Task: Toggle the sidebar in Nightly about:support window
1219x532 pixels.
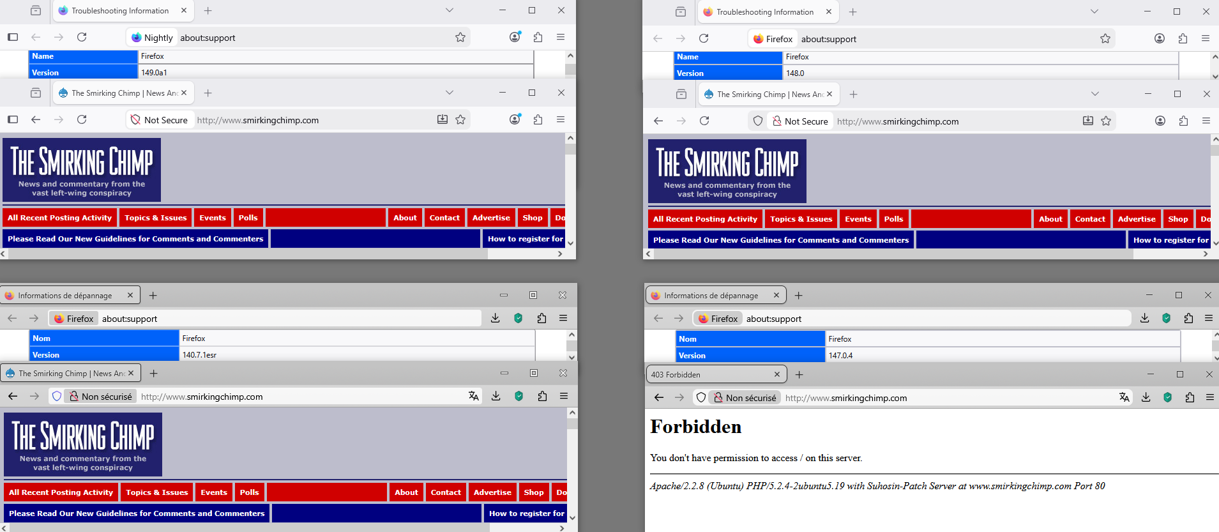Action: [13, 37]
